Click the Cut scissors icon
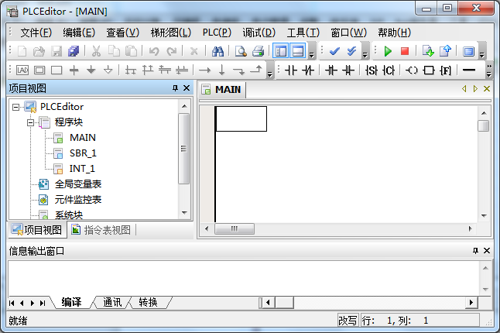The height and width of the screenshot is (333, 500). pos(96,51)
